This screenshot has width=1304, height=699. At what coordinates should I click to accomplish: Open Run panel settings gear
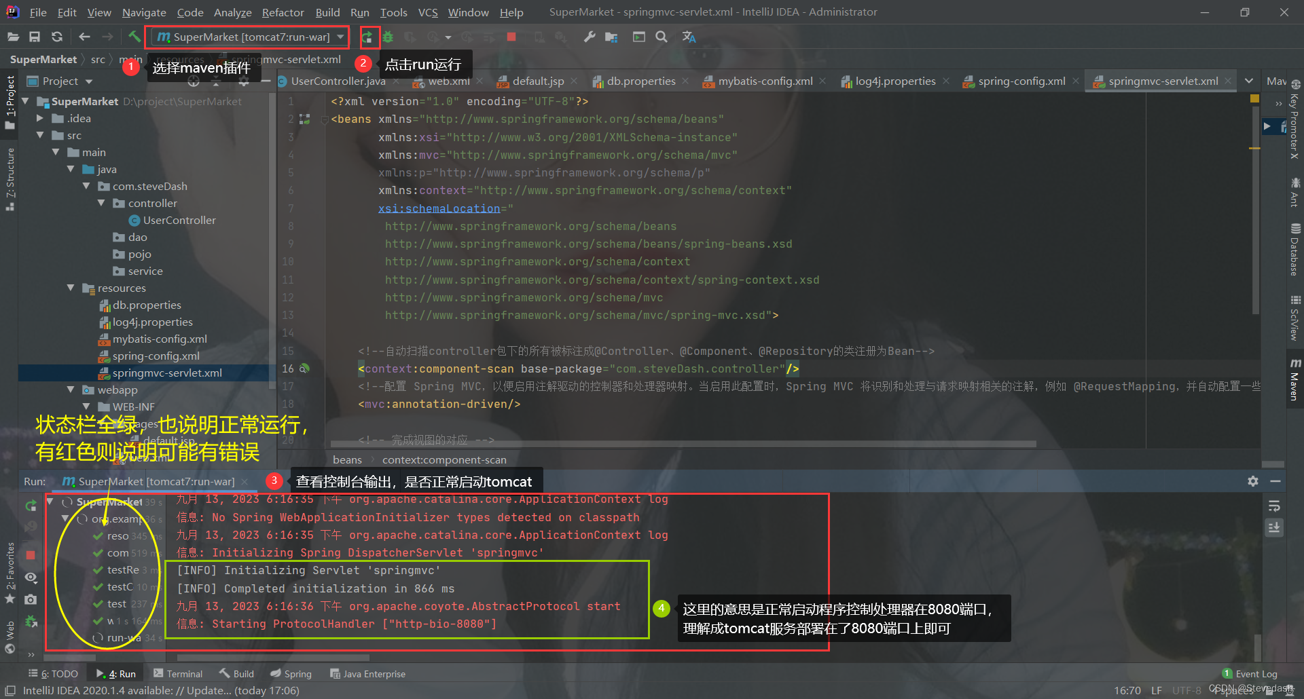[x=1253, y=480]
